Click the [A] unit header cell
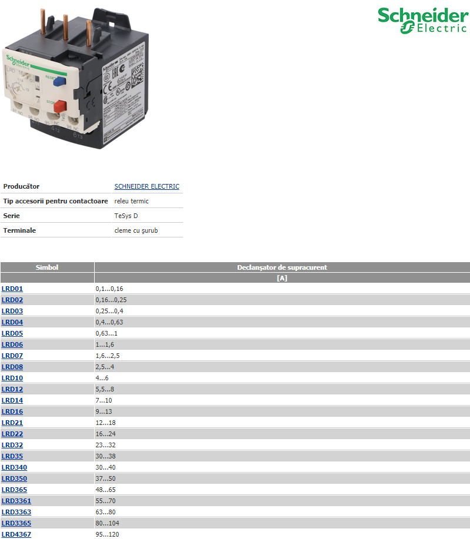 click(x=282, y=278)
